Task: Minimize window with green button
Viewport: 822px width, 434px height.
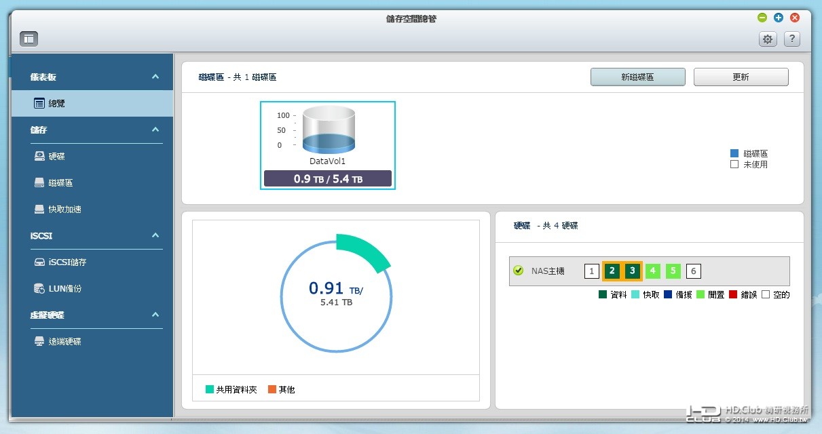Action: [762, 18]
